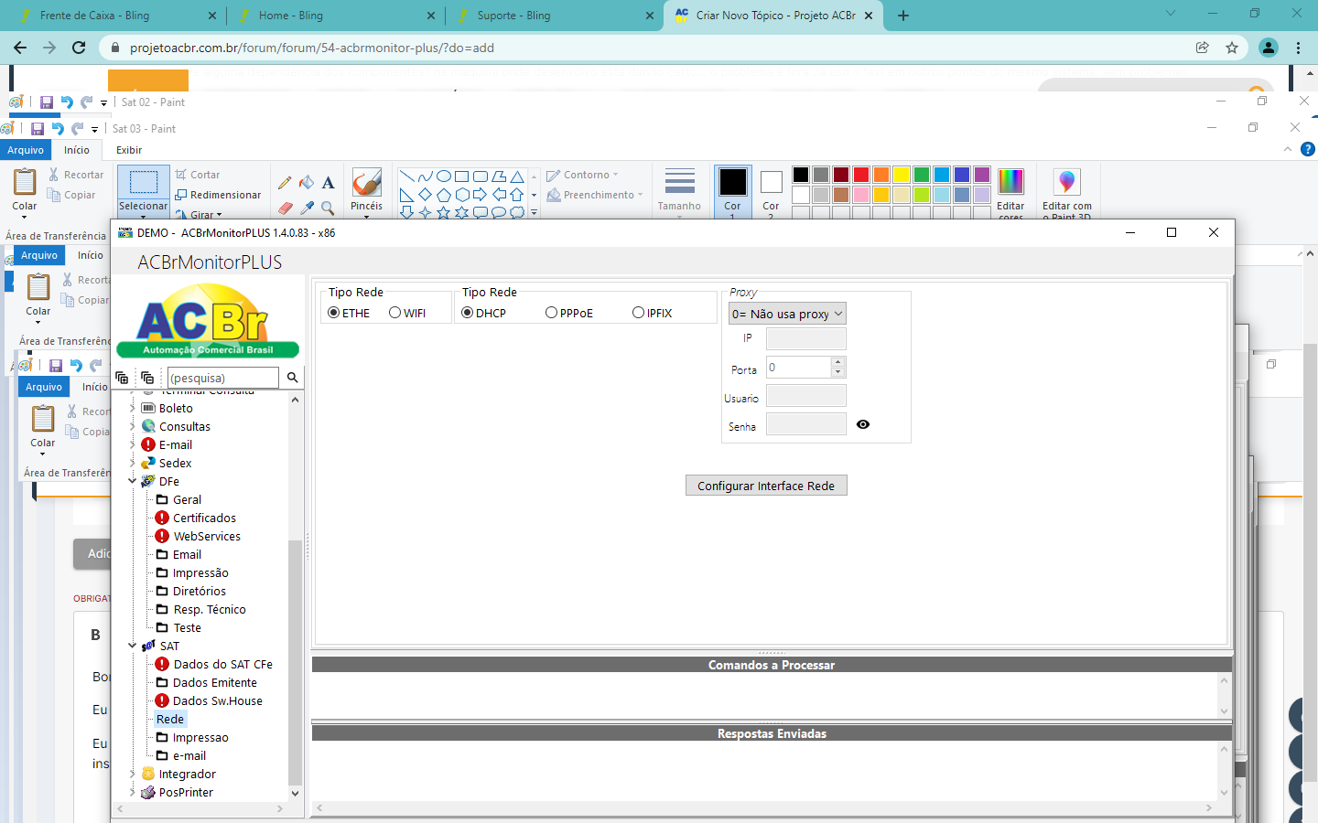Open Dados do SAT CFe item
The height and width of the screenshot is (823, 1318).
pos(222,664)
